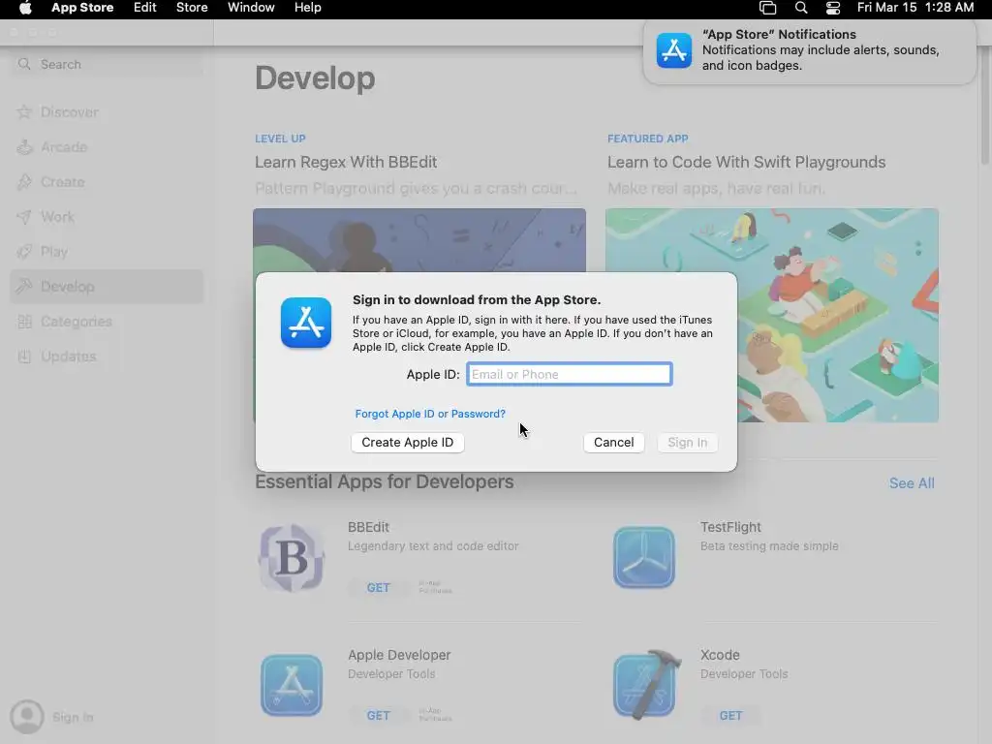Click 'App Store Notifications' banner title

779,34
